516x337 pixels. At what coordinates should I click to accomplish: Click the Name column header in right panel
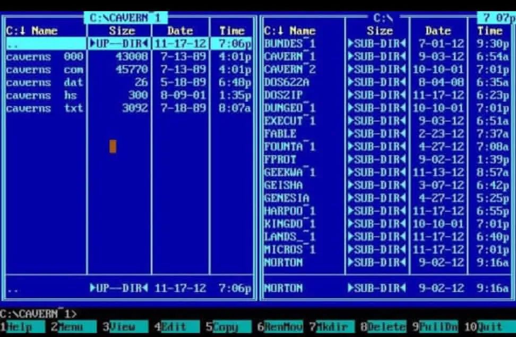tap(303, 31)
